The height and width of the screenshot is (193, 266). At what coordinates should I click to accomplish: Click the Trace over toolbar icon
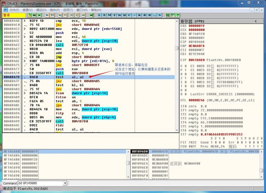(77, 15)
